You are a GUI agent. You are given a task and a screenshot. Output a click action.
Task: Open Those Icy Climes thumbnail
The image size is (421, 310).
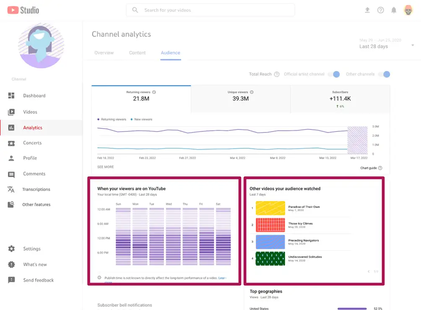(270, 225)
